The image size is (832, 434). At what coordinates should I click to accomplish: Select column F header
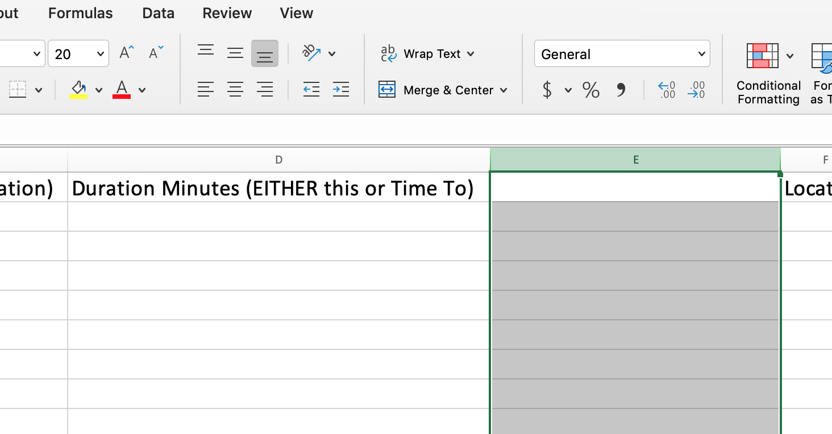pyautogui.click(x=807, y=160)
